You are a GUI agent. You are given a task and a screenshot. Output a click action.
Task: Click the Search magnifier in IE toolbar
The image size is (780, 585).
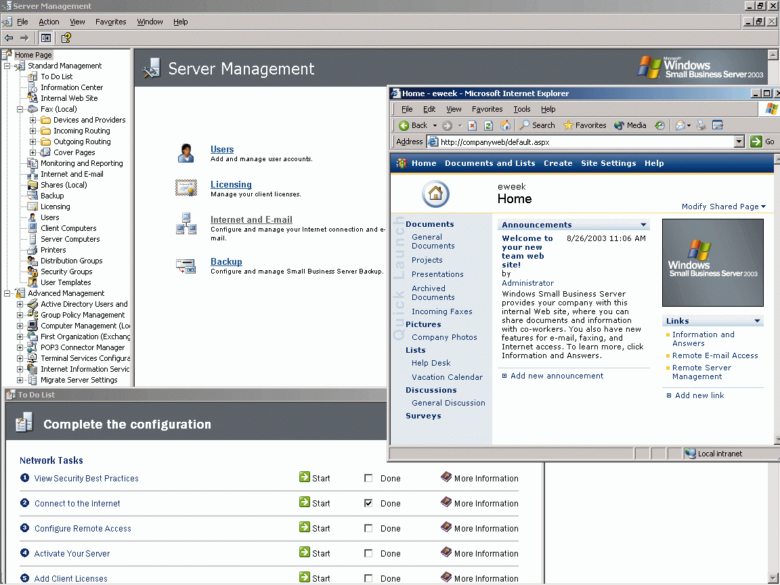(x=524, y=125)
